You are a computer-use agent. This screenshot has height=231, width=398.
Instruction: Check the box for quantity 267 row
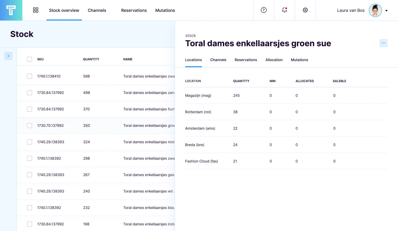30,175
